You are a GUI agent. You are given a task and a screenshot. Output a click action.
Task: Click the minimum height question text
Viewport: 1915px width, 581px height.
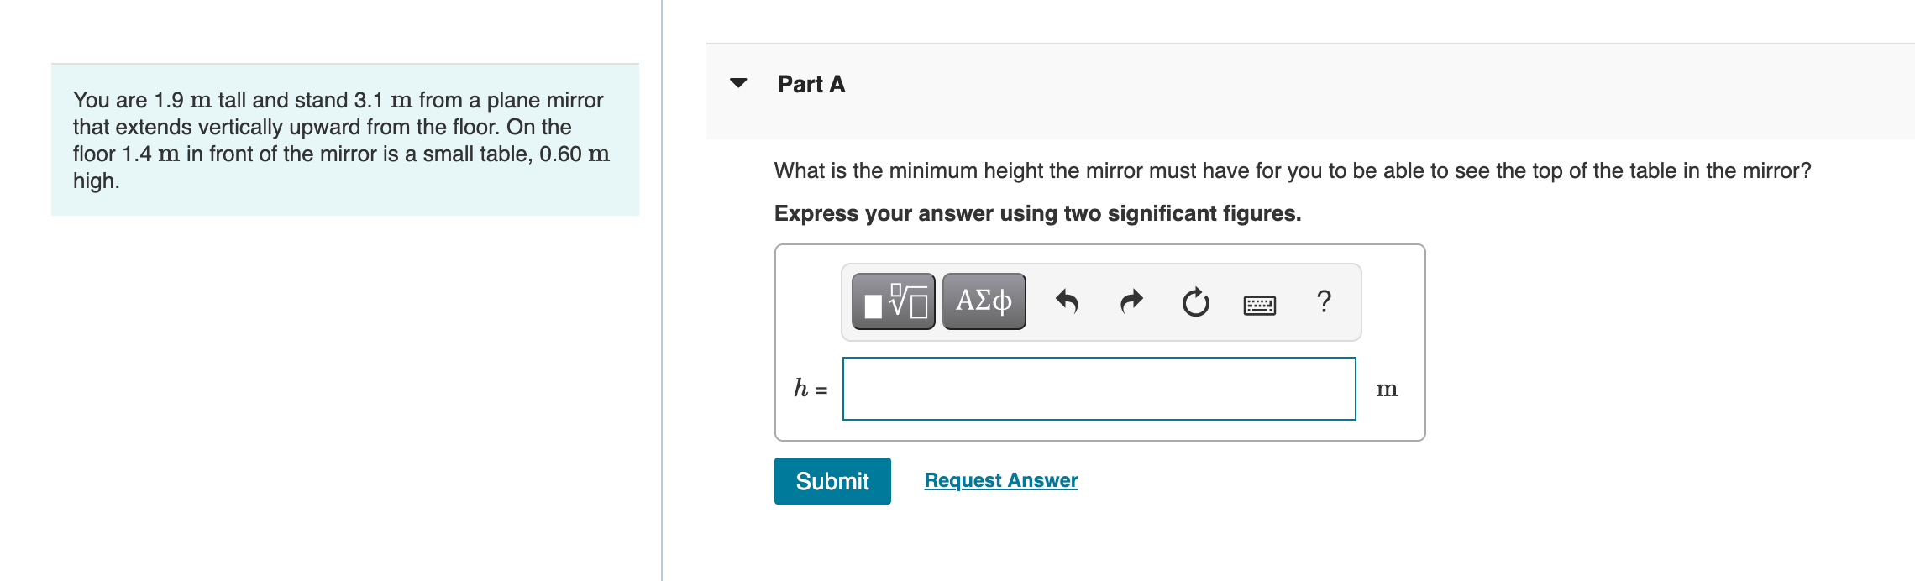[1293, 170]
